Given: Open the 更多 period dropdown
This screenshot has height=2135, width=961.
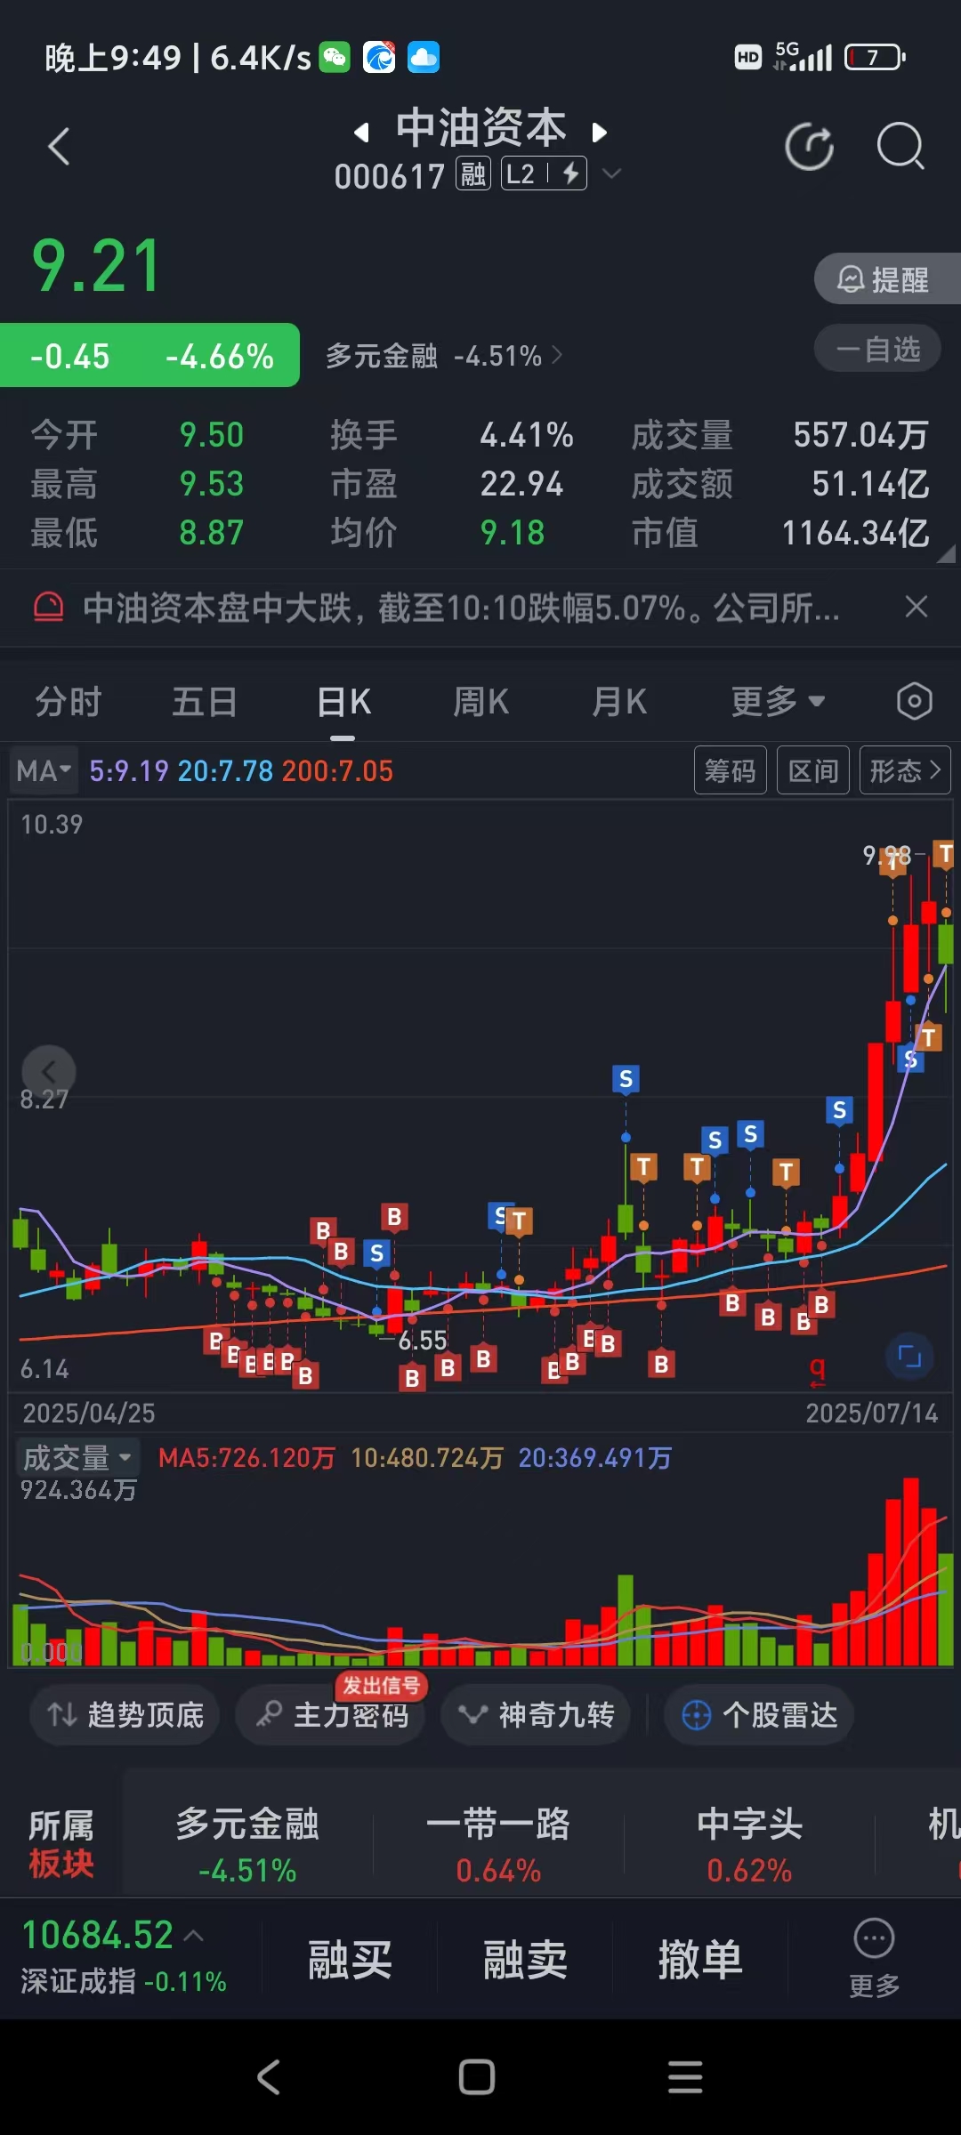Looking at the screenshot, I should pyautogui.click(x=778, y=702).
